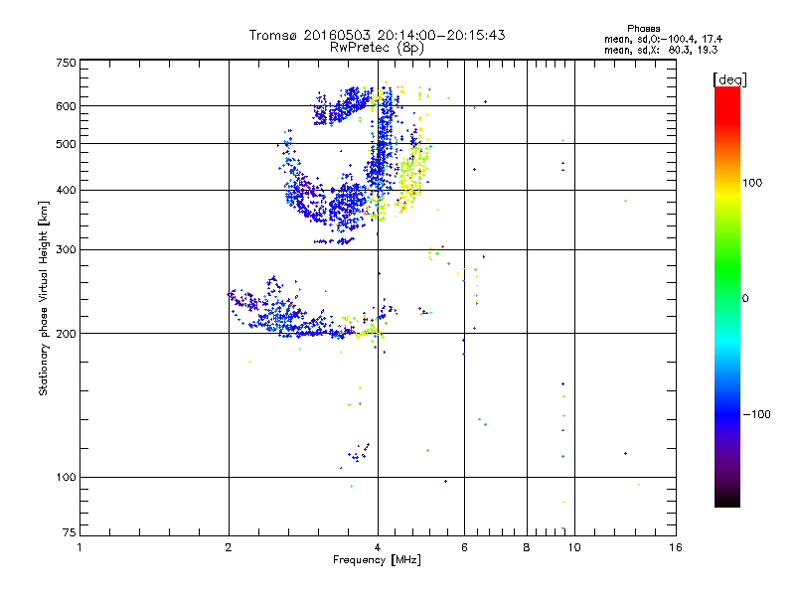This screenshot has width=795, height=596.
Task: Click the colorbar '100' tick label
Action: click(x=752, y=183)
